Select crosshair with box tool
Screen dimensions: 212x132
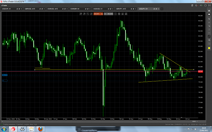click(x=209, y=26)
